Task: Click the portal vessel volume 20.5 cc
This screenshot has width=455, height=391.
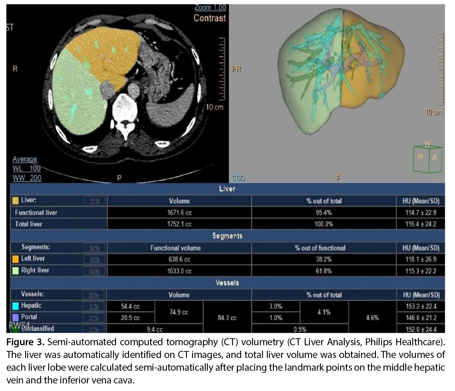Action: point(130,318)
